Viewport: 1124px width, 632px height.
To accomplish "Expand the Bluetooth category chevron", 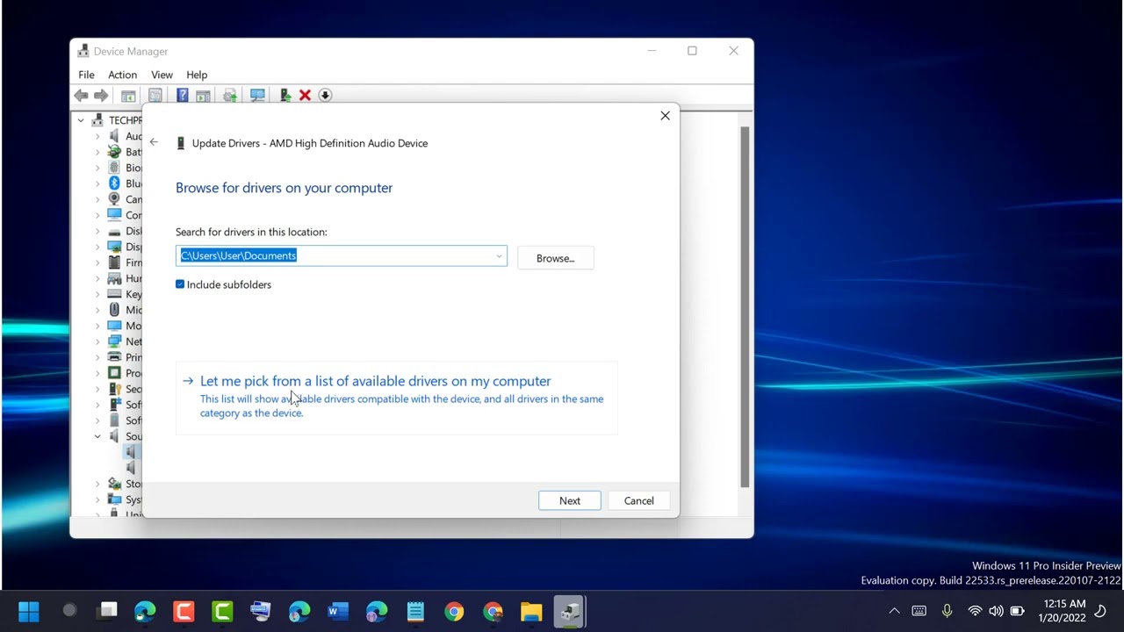I will point(97,183).
